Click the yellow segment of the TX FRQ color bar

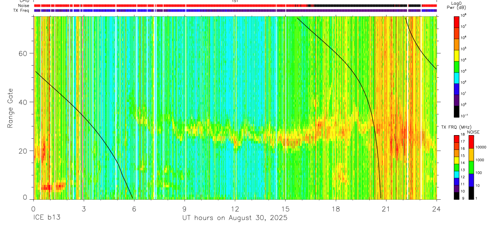[x=457, y=160]
